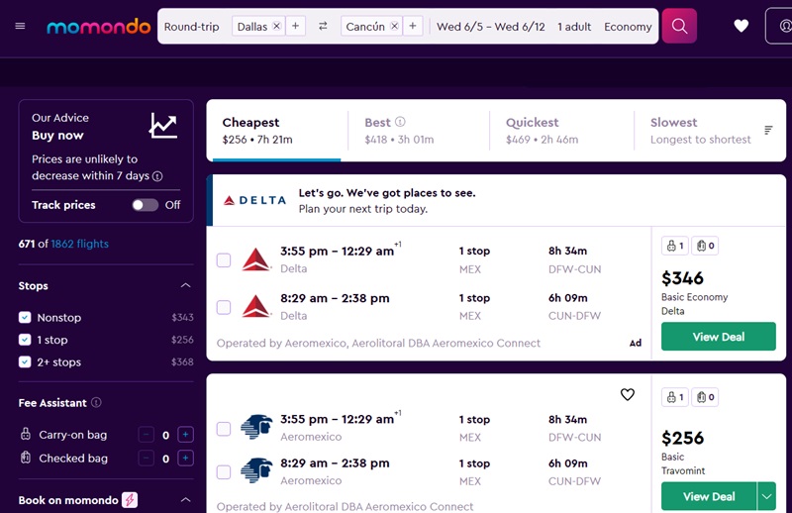Screen dimensions: 792x513
Task: Open the 1862 flights link
Action: tap(80, 244)
